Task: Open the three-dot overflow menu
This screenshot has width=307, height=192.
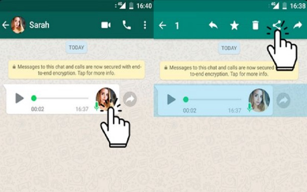Action: (x=145, y=25)
